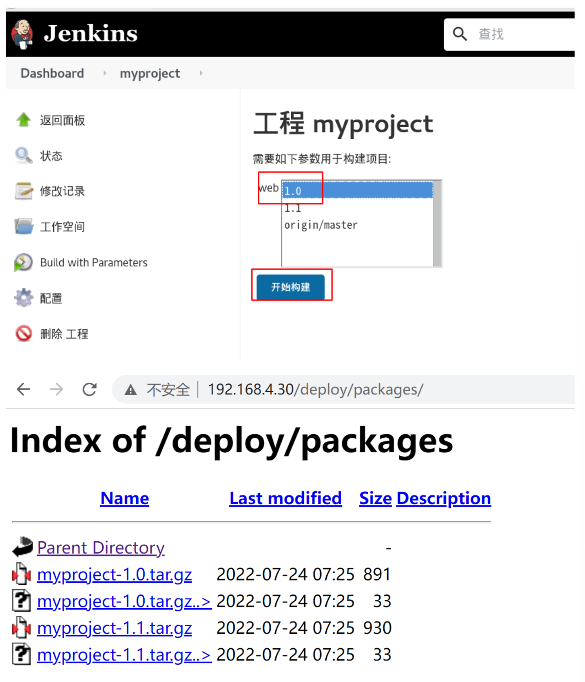
Task: Click the Index of /deploy/packages heading
Action: point(231,441)
